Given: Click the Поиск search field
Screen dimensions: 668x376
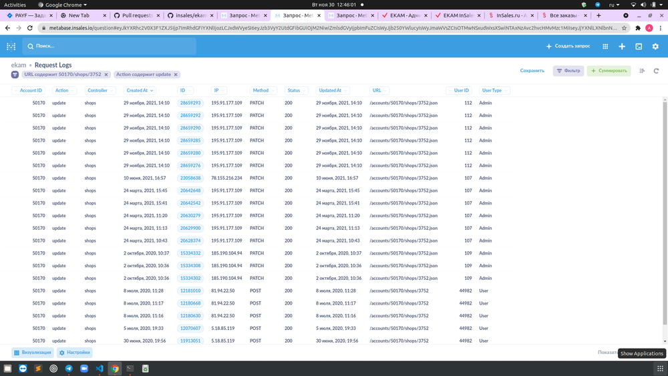Looking at the screenshot, I should coord(110,46).
